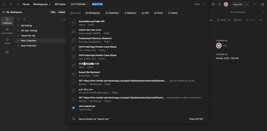The image size is (267, 131).
Task: Open Postmanaut Directory Research result
Action: coord(138,40)
